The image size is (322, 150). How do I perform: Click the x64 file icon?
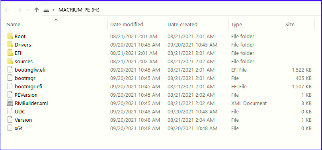[x=10, y=128]
